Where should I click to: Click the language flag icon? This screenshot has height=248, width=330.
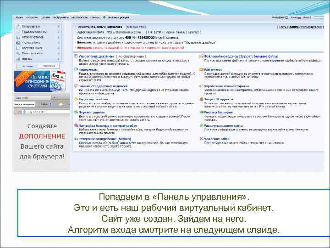pos(299,18)
